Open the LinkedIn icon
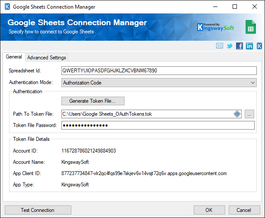The width and height of the screenshot is (265, 218). 249,46
